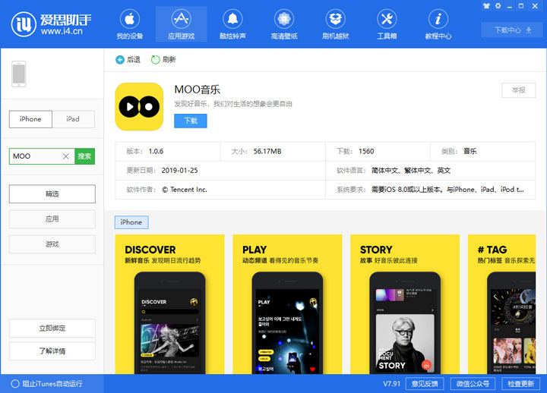This screenshot has width=547, height=393.
Task: Click size 56.17MB value
Action: point(267,151)
